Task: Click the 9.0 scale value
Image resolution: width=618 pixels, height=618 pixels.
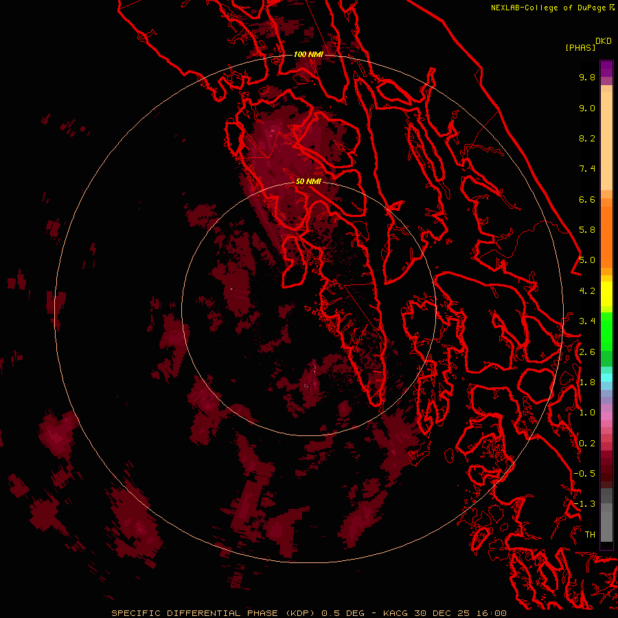Action: 587,108
